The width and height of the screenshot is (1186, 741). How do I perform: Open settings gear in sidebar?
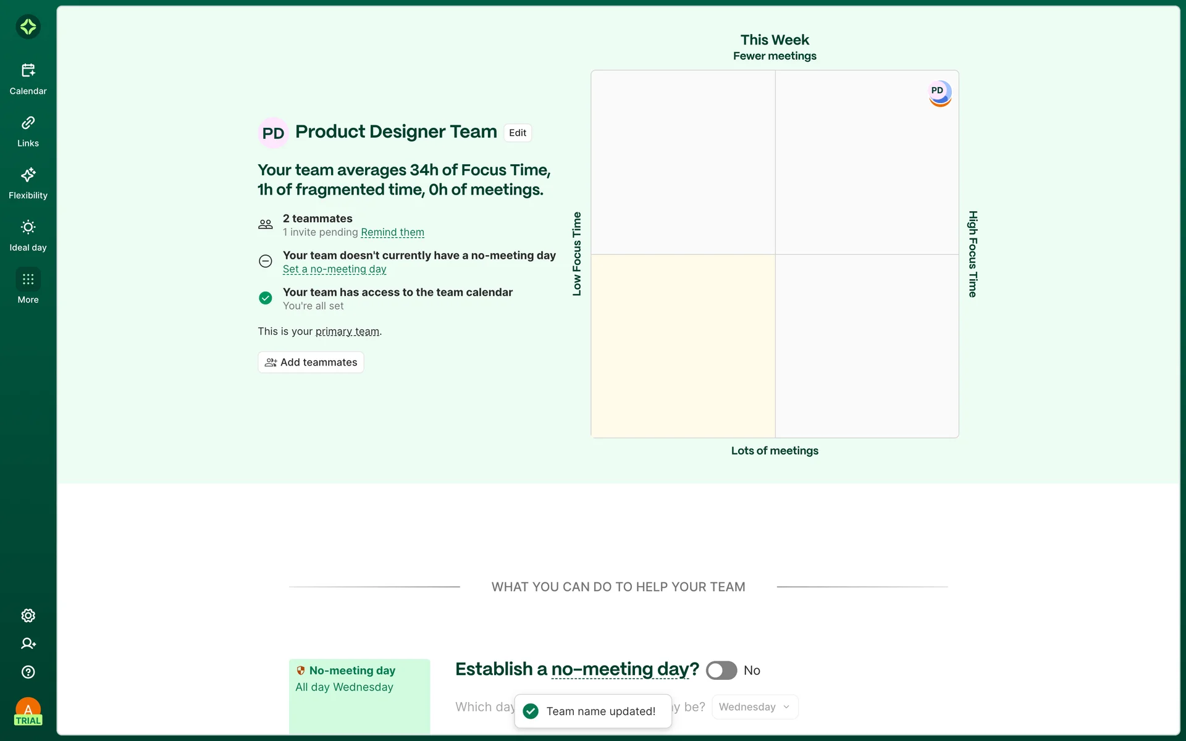tap(28, 616)
